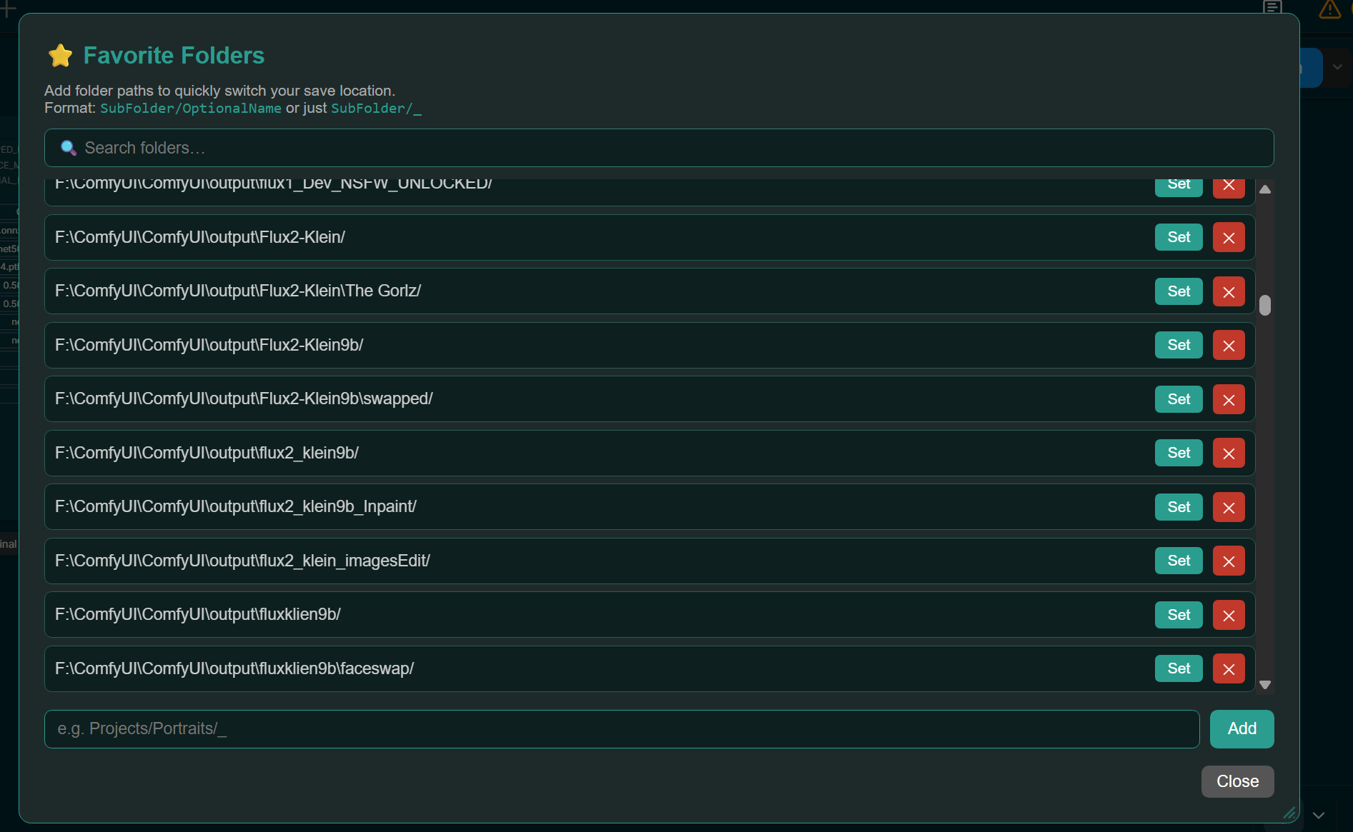Delete the Flux2-Klein9b/ favorite
This screenshot has width=1353, height=832.
[x=1229, y=345]
